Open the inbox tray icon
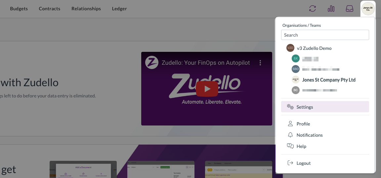 click(x=349, y=9)
